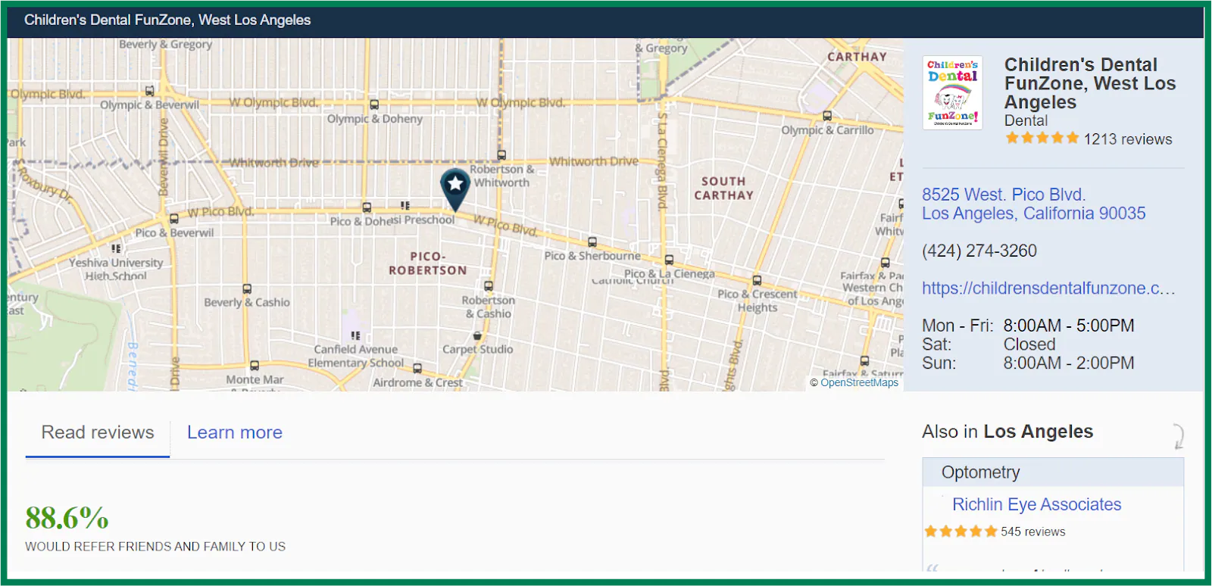The image size is (1212, 586).
Task: Click the Olympic & Carrillo bus stop icon
Action: [x=827, y=116]
